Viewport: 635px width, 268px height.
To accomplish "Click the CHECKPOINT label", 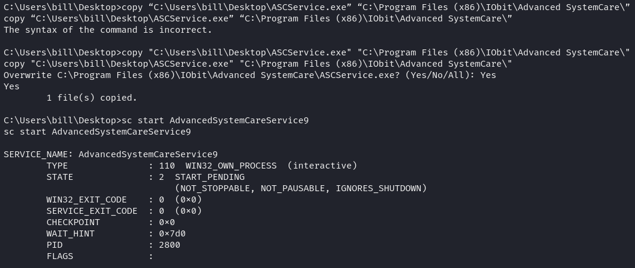I will pos(73,222).
